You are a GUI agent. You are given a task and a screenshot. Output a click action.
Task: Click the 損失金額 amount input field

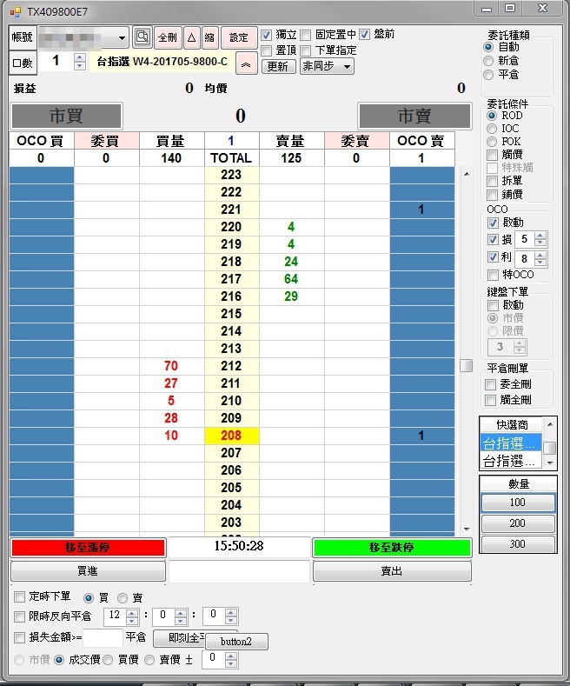[103, 638]
